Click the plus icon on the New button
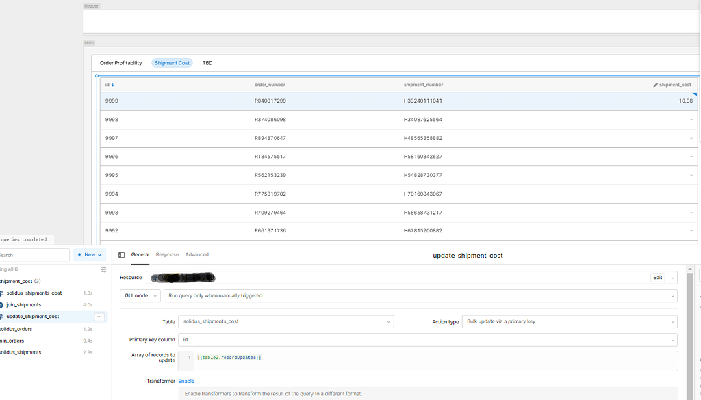Viewport: 701px width, 400px height. [x=81, y=254]
